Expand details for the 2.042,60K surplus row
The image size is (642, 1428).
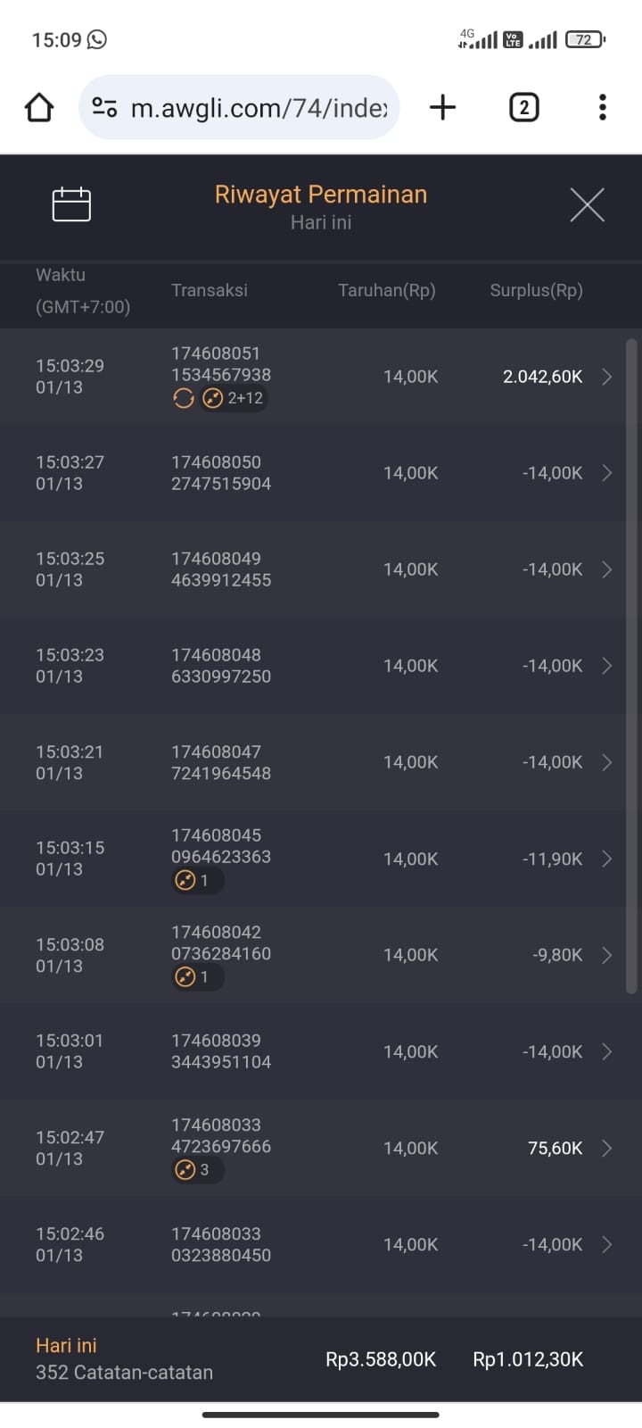607,377
